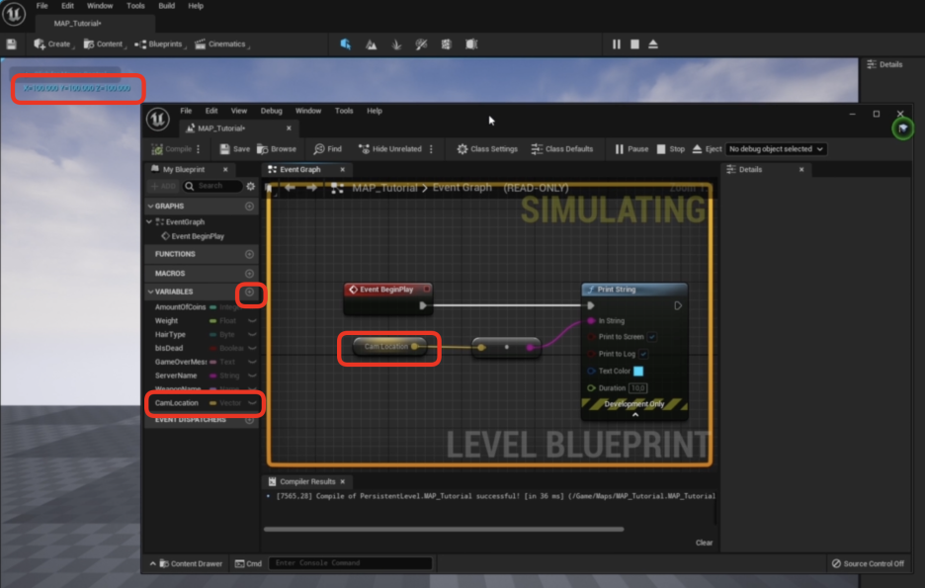Toggle eye visibility for ServerName variable
The width and height of the screenshot is (925, 588).
click(x=252, y=376)
